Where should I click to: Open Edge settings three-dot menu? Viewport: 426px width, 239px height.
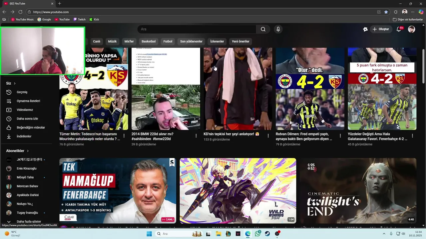(x=413, y=12)
